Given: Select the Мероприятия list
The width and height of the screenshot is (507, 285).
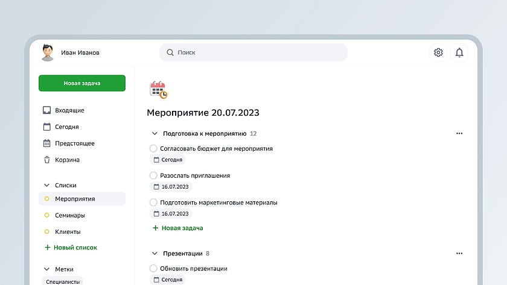Looking at the screenshot, I should pos(82,199).
